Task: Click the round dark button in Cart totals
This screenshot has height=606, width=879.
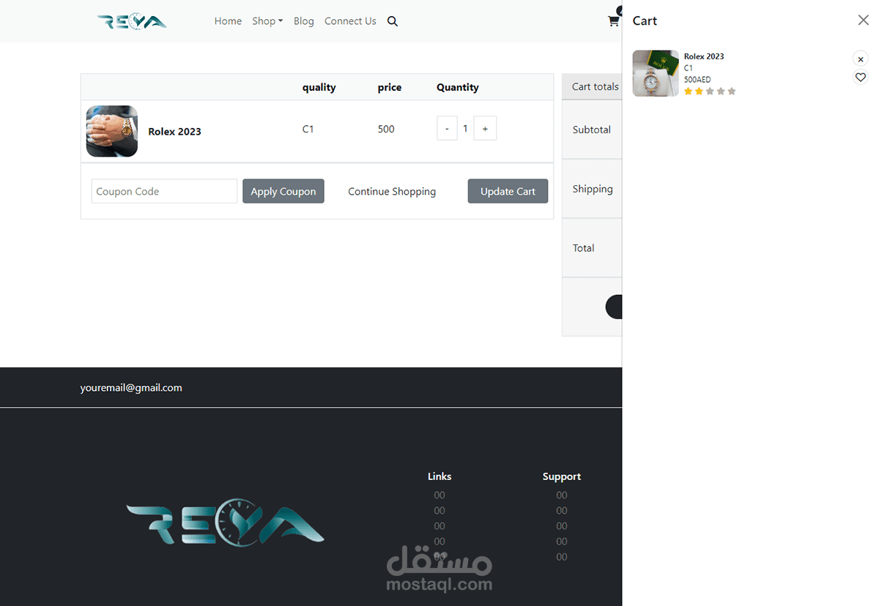Action: click(x=615, y=306)
